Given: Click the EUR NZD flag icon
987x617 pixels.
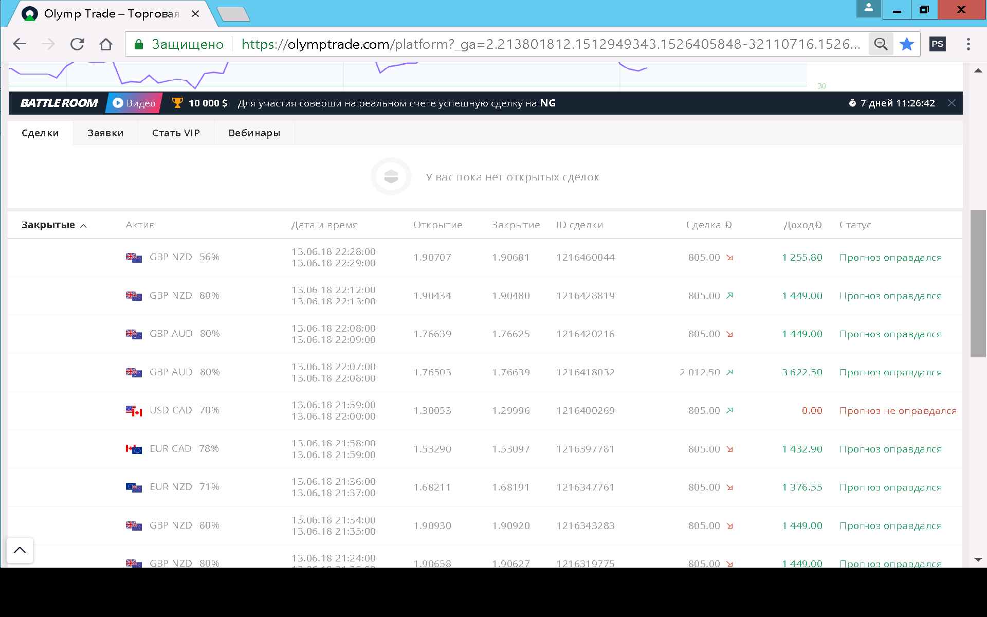Looking at the screenshot, I should click(134, 487).
